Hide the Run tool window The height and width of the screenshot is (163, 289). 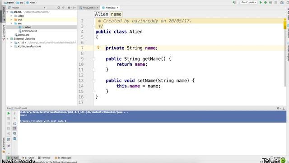point(284,108)
